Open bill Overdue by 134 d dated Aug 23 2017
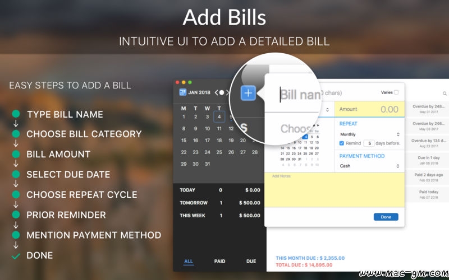The image size is (449, 280). point(428,143)
